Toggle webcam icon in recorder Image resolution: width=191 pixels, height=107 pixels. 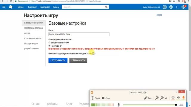(x=173, y=98)
